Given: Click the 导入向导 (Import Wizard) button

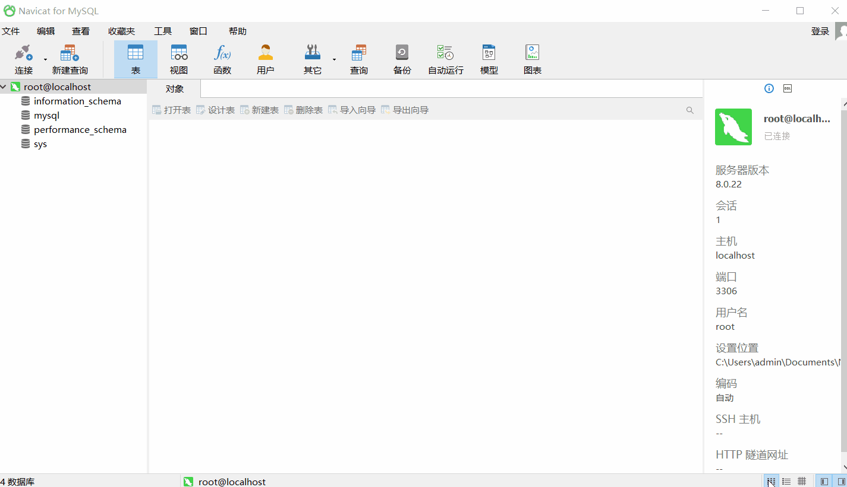Looking at the screenshot, I should pos(352,110).
